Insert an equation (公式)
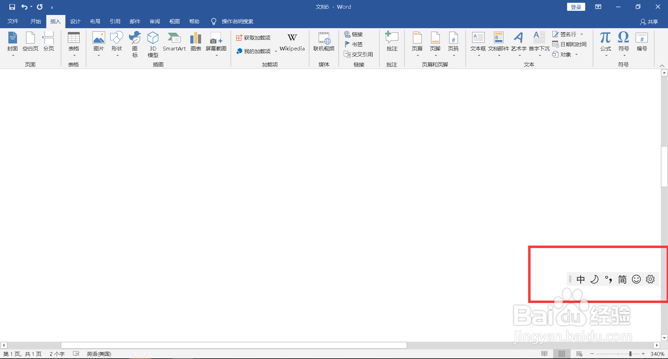This screenshot has width=668, height=359. (x=606, y=44)
